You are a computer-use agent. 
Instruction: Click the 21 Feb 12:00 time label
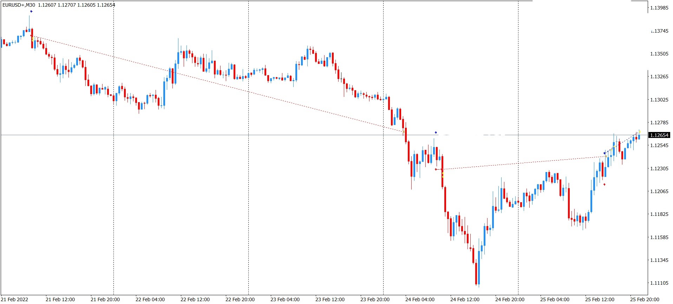pyautogui.click(x=60, y=299)
